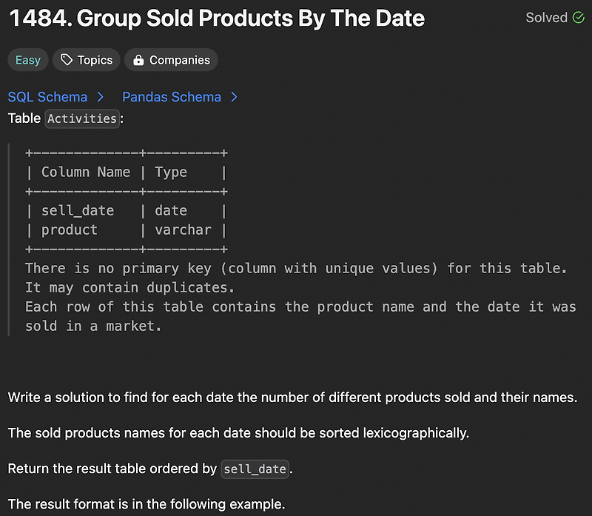The image size is (592, 516).
Task: Open the Pandas Schema link
Action: [x=172, y=97]
